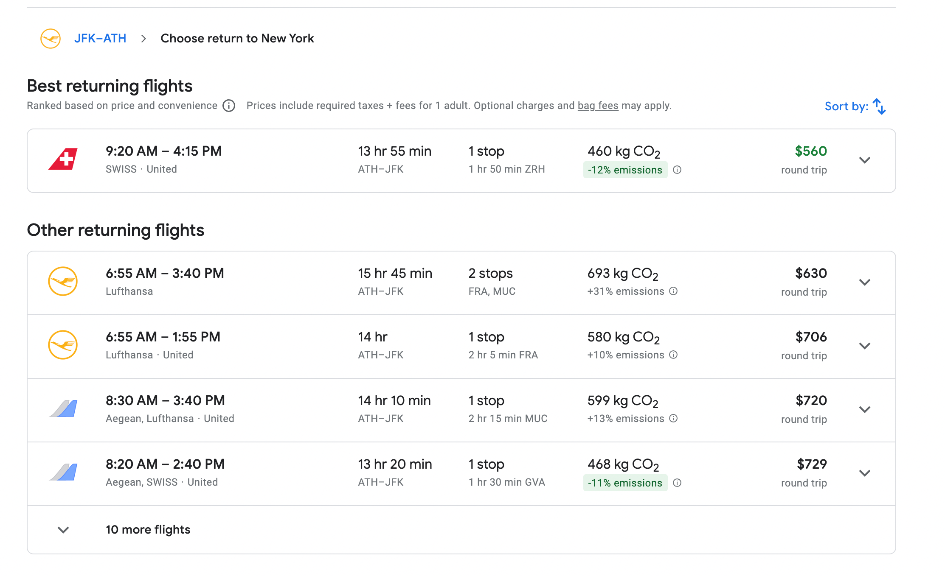The height and width of the screenshot is (576, 945).
Task: Click the -12% emissions green badge
Action: point(625,170)
